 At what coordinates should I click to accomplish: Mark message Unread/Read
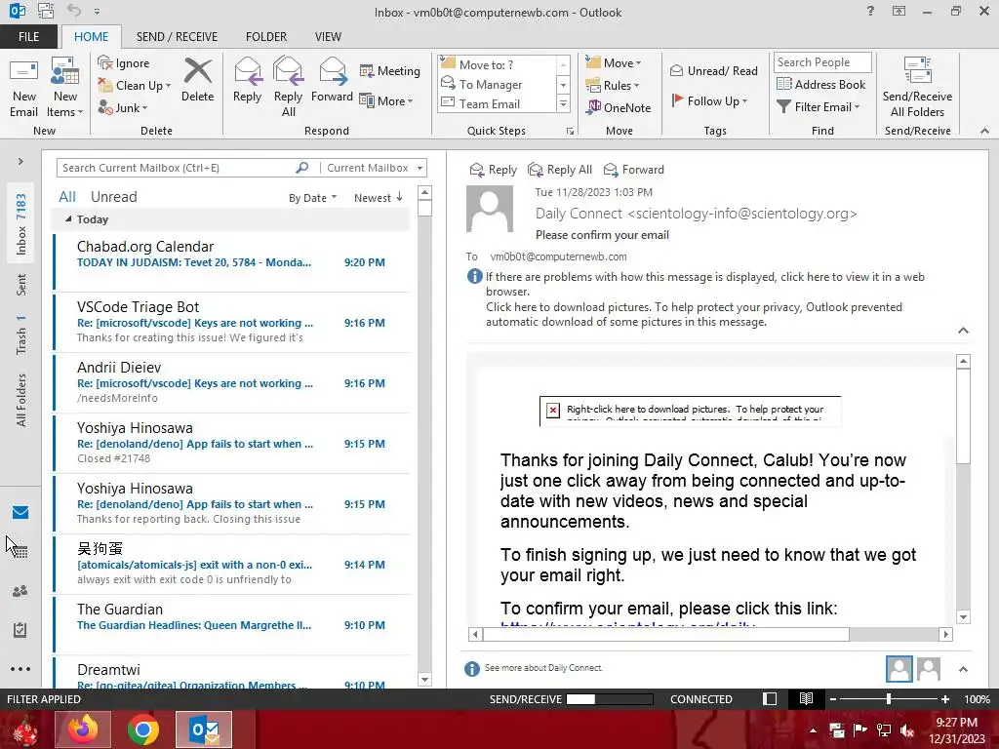coord(713,70)
